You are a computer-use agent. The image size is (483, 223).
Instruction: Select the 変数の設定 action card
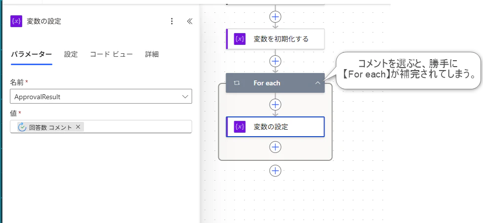click(275, 127)
